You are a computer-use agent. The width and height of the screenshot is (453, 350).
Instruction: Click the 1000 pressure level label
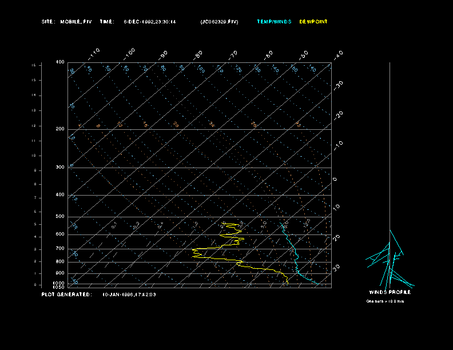pyautogui.click(x=59, y=283)
